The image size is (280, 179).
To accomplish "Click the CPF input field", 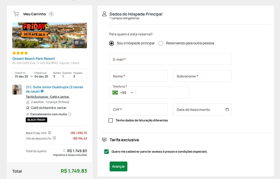I will pos(138,109).
